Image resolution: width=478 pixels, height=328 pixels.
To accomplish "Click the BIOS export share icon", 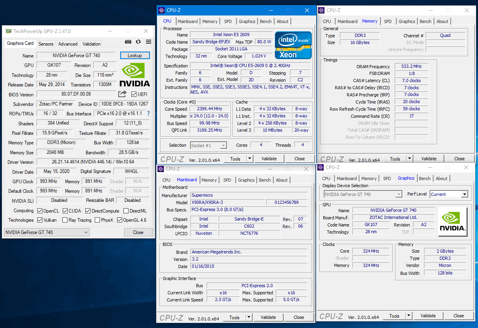I will 122,94.
